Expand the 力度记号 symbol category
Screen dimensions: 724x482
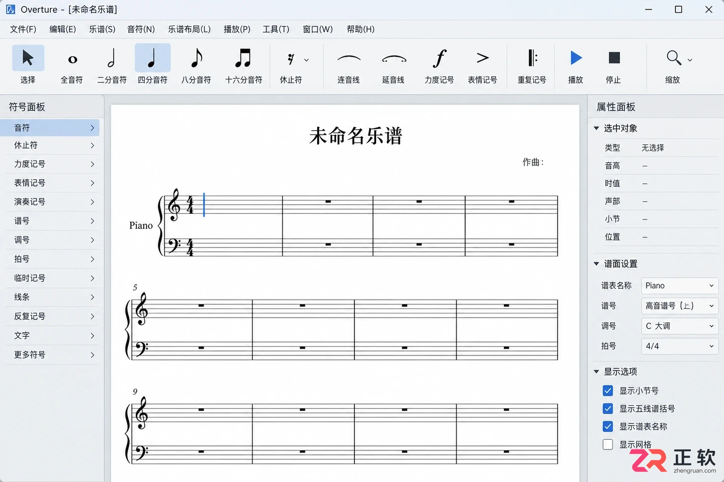(x=52, y=164)
